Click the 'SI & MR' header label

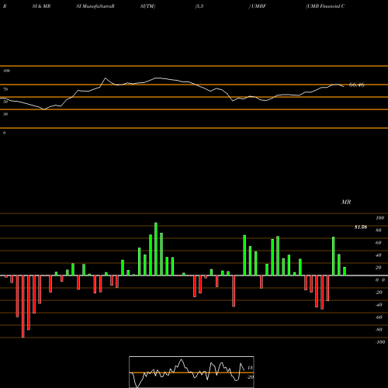click(x=41, y=6)
